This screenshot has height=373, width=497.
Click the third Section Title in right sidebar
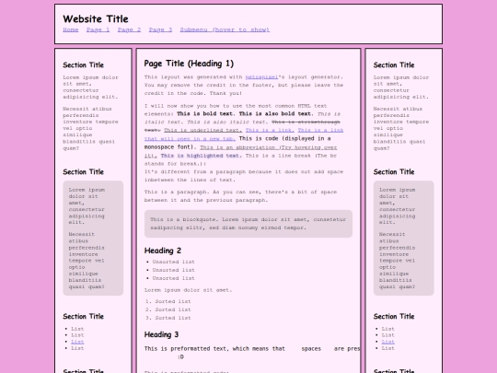click(394, 317)
